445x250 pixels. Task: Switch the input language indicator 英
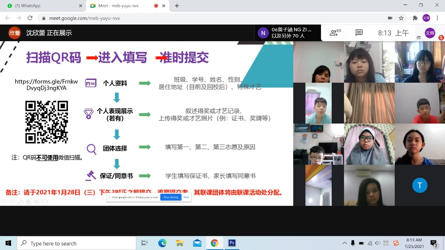pos(386,243)
